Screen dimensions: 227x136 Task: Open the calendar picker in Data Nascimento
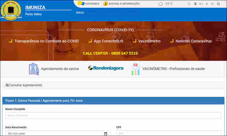(106, 134)
